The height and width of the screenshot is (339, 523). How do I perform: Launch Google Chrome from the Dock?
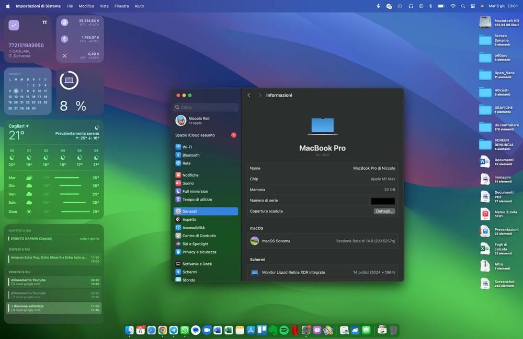[x=163, y=330]
